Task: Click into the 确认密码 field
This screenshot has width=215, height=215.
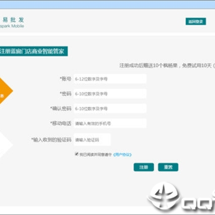Action: pos(110,109)
